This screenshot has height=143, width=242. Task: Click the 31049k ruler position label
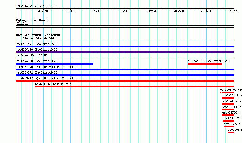[152, 11]
